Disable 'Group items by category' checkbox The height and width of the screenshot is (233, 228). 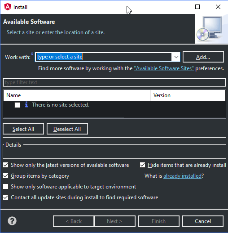[6, 176]
